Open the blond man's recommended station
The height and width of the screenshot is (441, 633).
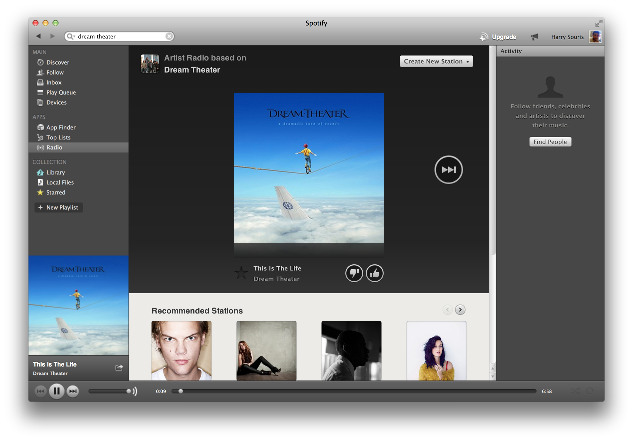[x=181, y=350]
